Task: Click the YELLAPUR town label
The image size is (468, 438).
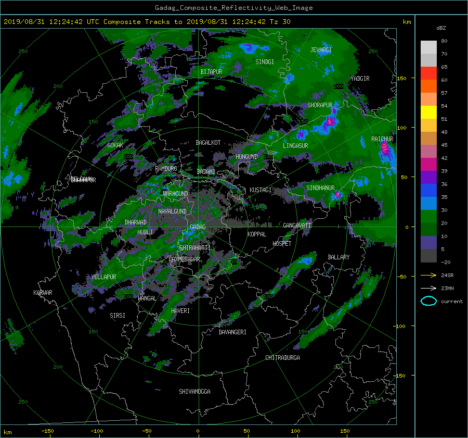Action: [103, 277]
